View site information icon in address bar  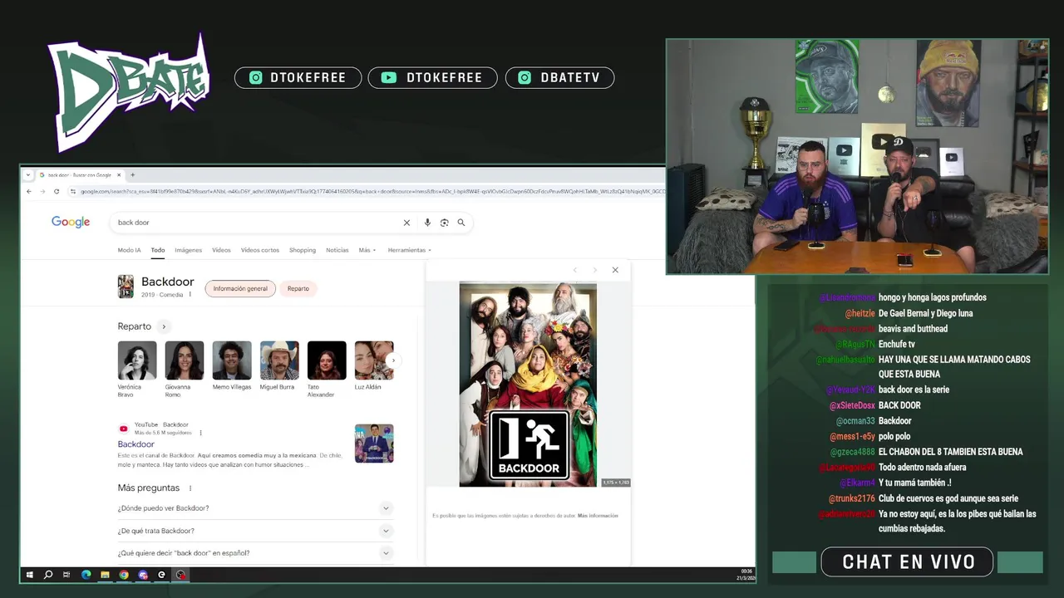point(73,191)
